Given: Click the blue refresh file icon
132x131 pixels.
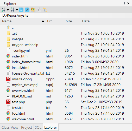Looking at the screenshot, I should (x=21, y=10).
